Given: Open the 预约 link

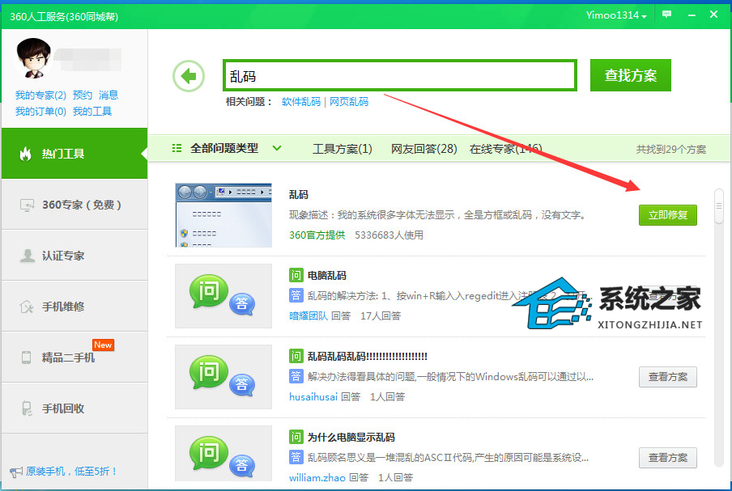Looking at the screenshot, I should (x=83, y=95).
